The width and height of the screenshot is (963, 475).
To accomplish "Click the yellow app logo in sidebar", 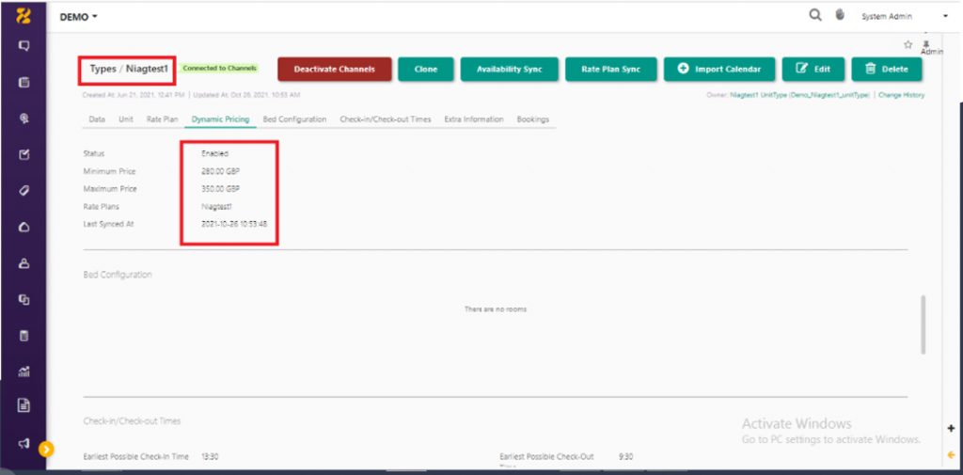I will [24, 16].
